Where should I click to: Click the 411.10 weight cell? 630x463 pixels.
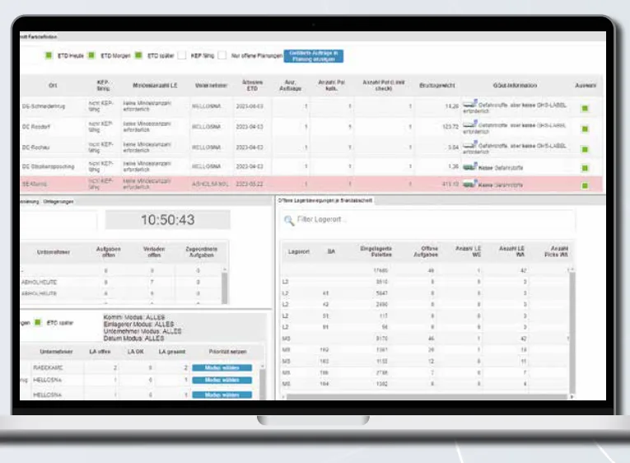click(x=436, y=185)
